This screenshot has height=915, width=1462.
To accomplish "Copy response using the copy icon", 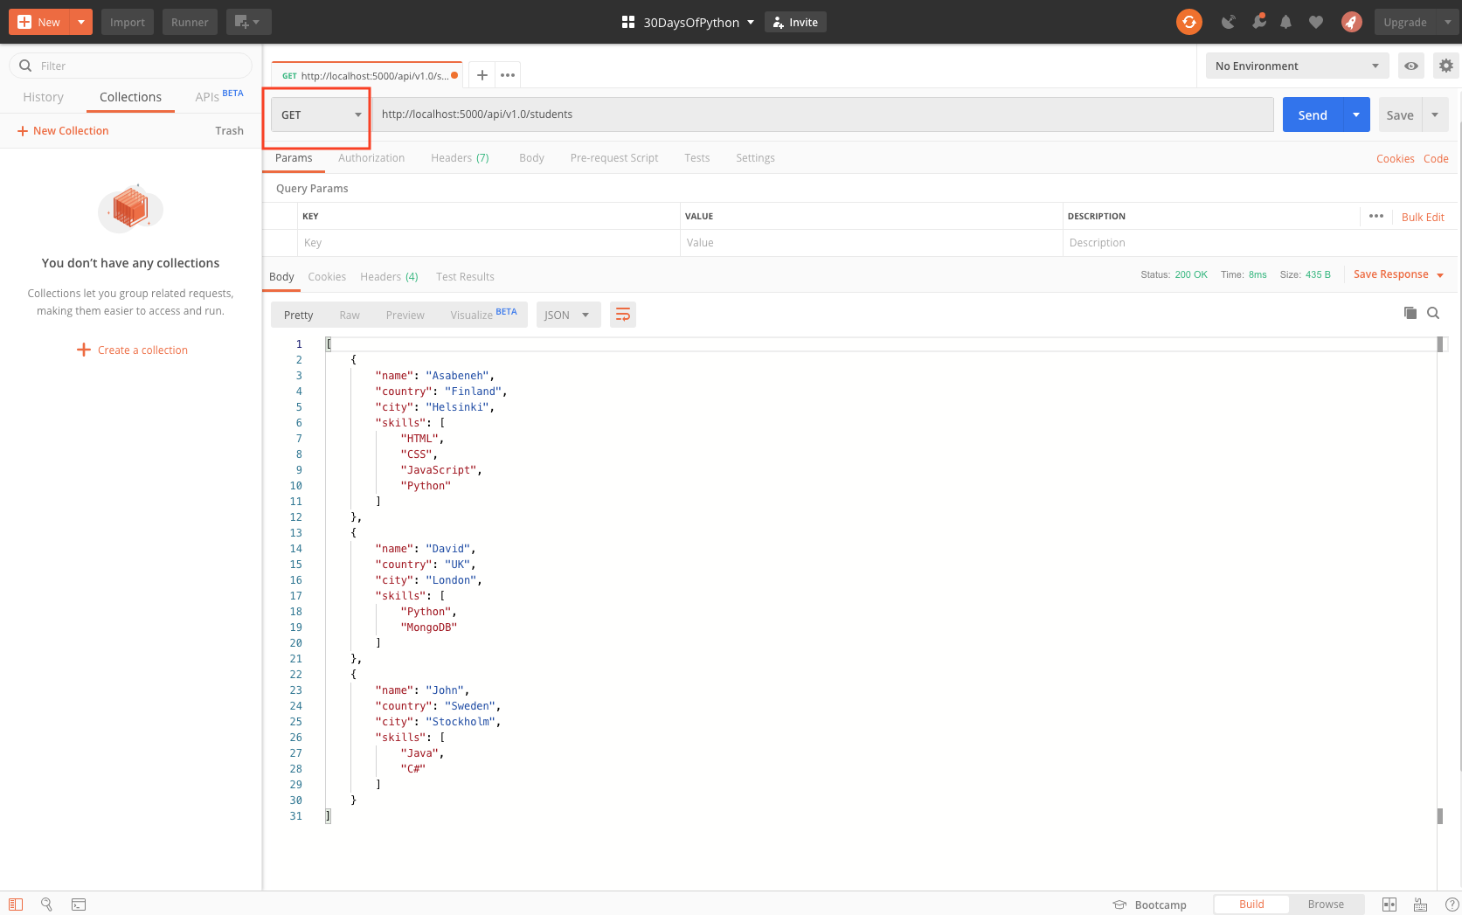I will [1410, 313].
